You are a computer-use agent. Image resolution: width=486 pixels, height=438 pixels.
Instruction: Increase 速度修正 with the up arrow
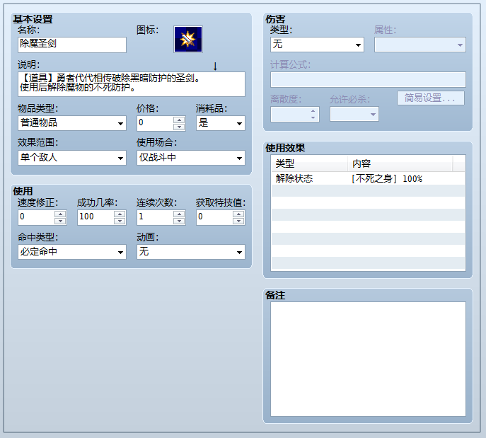click(x=60, y=214)
